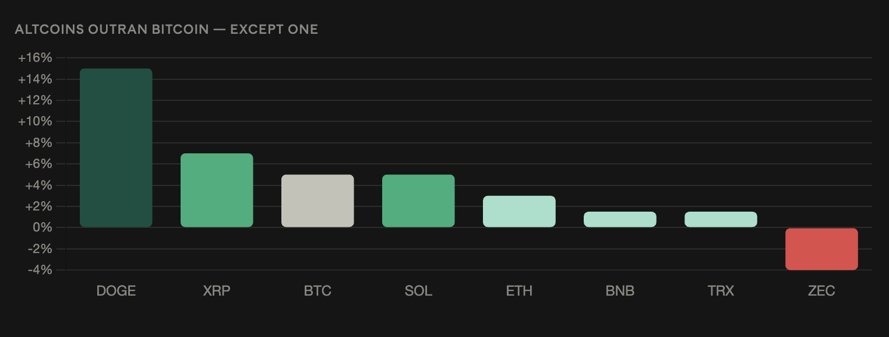Click the TRX axis label
889x337 pixels.
[721, 291]
